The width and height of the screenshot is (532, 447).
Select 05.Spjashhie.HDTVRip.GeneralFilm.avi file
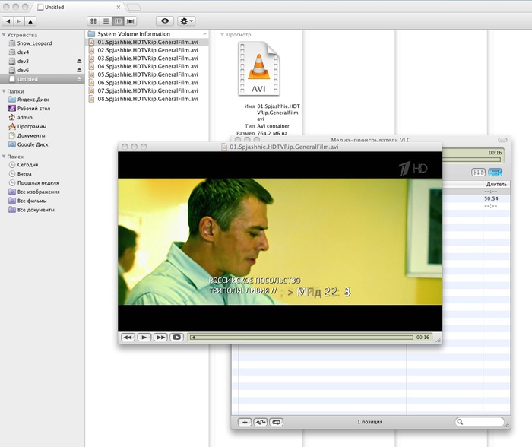coord(147,74)
